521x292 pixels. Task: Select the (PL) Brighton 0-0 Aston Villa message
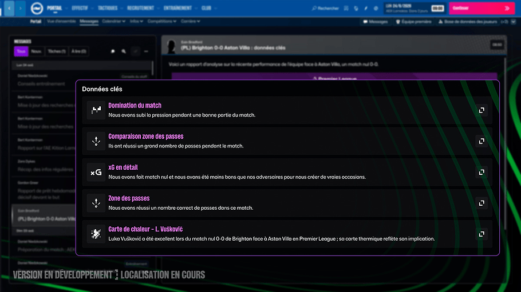coord(44,215)
